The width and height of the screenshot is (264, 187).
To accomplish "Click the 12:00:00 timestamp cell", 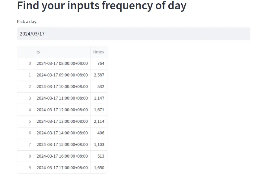I will 62,110.
